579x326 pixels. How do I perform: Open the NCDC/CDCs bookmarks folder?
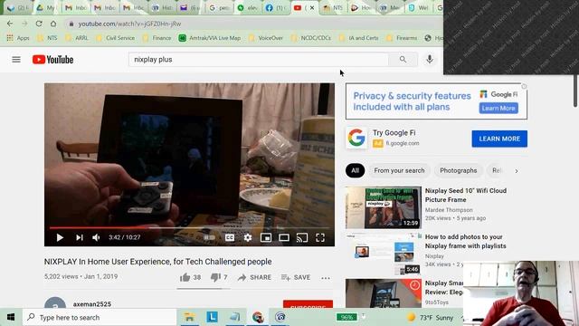click(311, 38)
